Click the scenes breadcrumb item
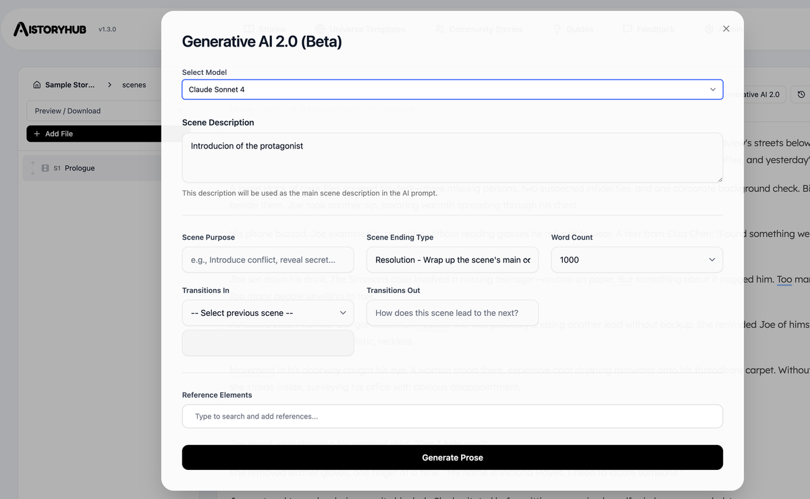The image size is (810, 499). tap(134, 84)
